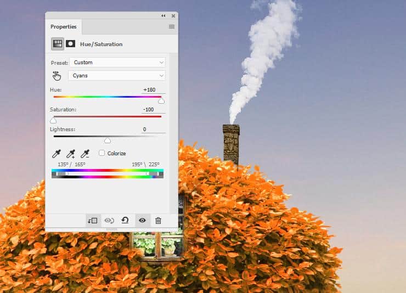406x293 pixels.
Task: Click the color range bar at bottom
Action: click(108, 174)
